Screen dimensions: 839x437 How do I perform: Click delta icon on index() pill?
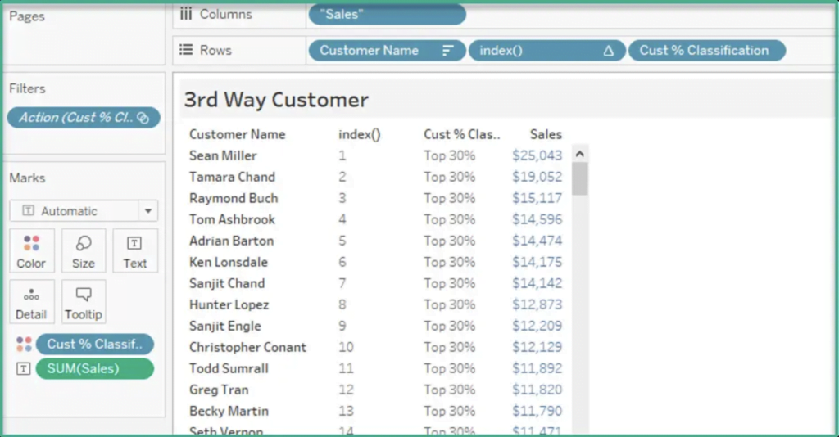[x=608, y=51]
